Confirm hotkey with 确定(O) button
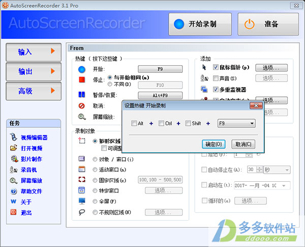The image size is (305, 247). coord(213,144)
